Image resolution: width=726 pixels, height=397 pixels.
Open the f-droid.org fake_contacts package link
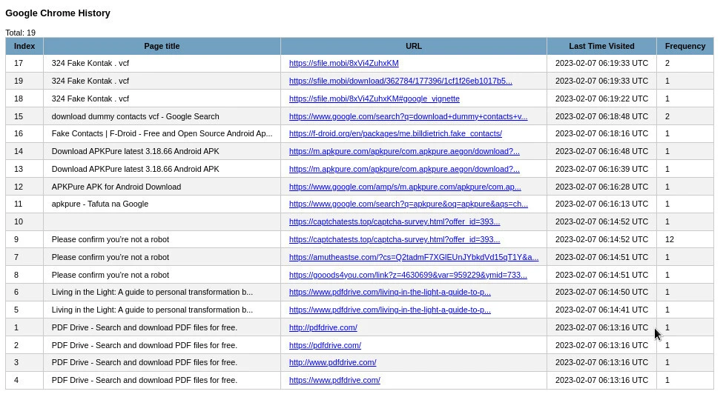(x=395, y=134)
